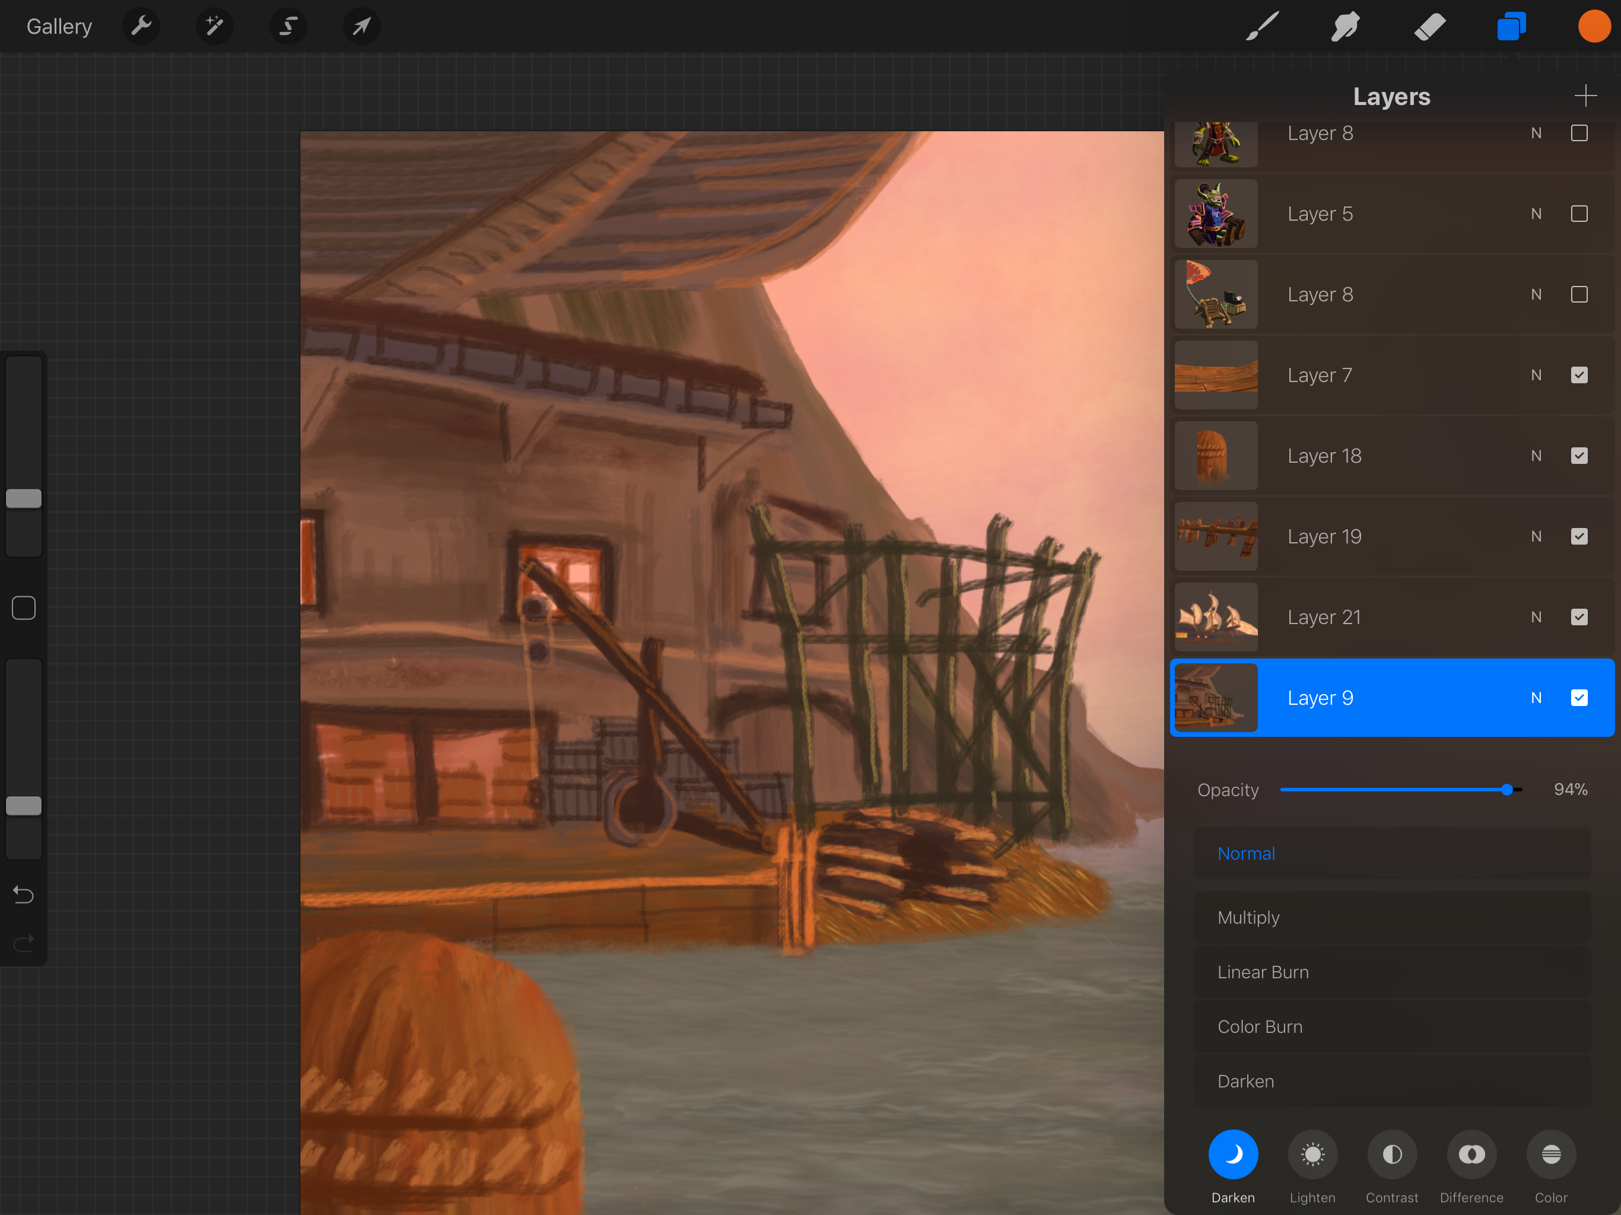Screen dimensions: 1621x1215
Task: Open blend mode N for Layer 18
Action: 1536,456
